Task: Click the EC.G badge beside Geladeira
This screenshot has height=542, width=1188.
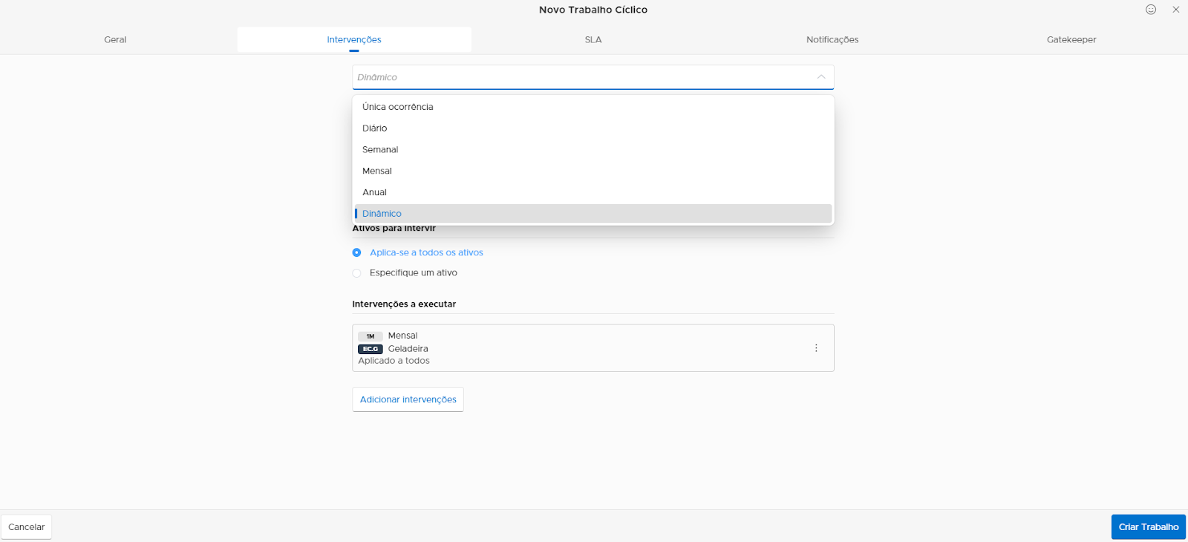Action: 371,349
